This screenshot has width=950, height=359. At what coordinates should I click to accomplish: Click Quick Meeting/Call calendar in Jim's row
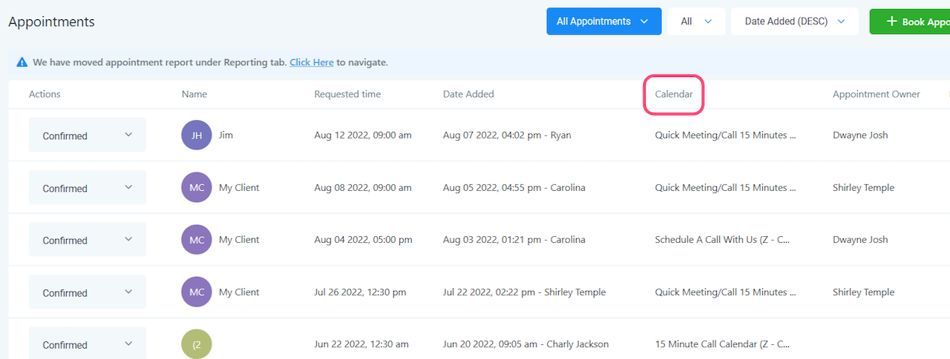click(725, 135)
